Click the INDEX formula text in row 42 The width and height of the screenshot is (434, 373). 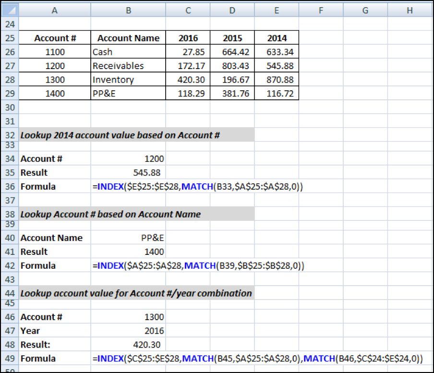198,265
